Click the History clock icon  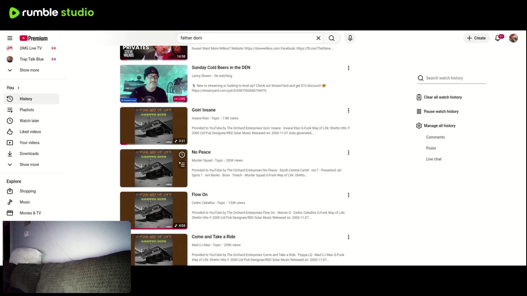(x=10, y=99)
